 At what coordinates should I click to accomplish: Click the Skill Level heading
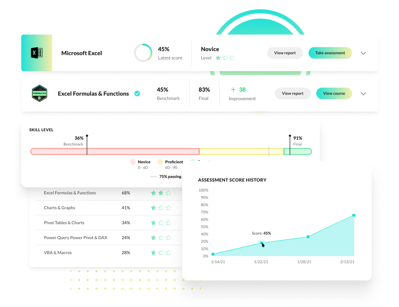[41, 130]
